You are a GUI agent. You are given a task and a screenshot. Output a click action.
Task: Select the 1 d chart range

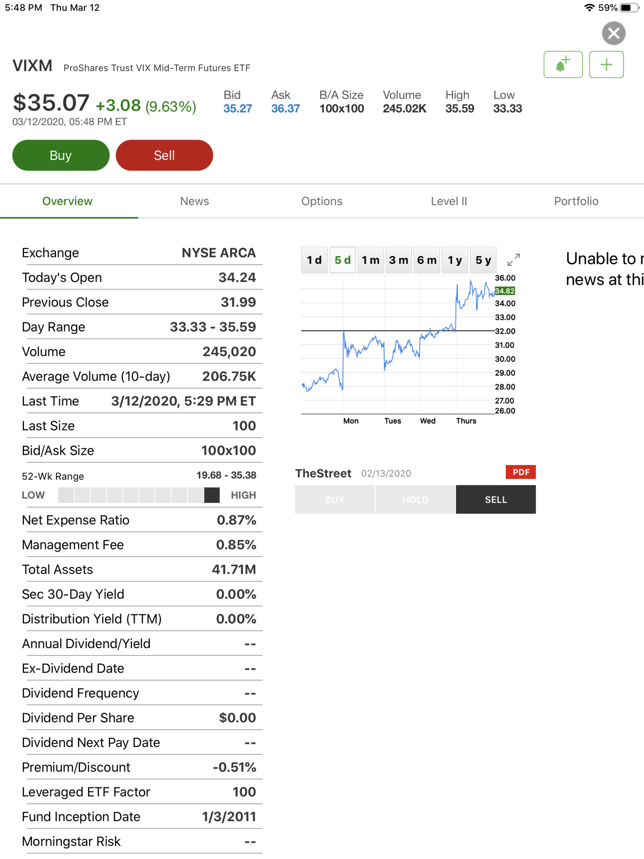[314, 260]
